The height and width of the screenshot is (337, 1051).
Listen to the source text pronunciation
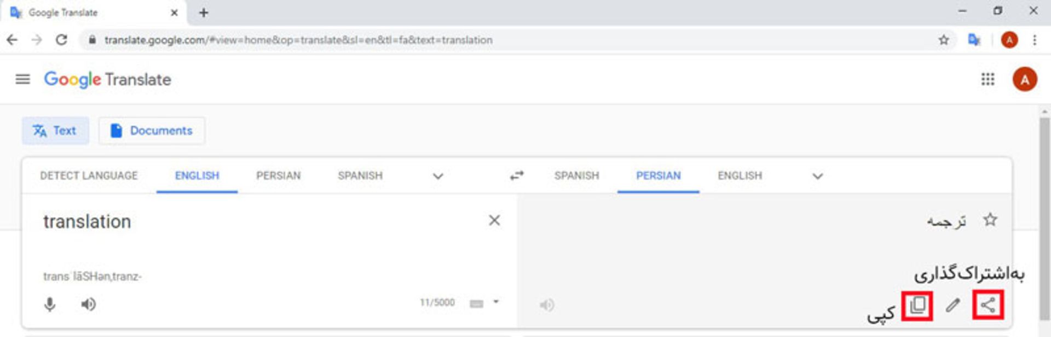click(x=88, y=304)
